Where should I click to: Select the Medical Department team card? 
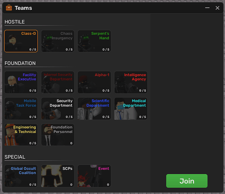click(131, 108)
